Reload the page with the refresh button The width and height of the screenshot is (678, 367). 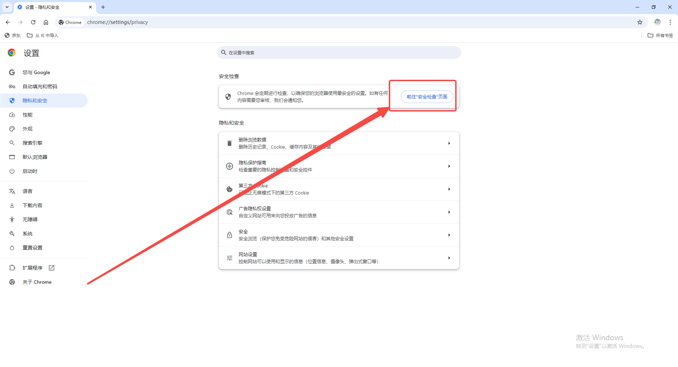pyautogui.click(x=33, y=22)
